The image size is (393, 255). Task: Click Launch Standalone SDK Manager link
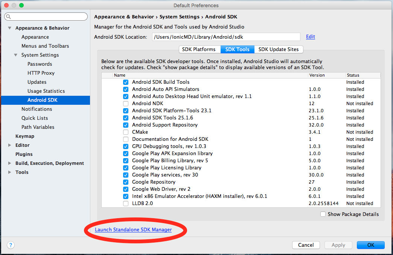[x=133, y=229]
